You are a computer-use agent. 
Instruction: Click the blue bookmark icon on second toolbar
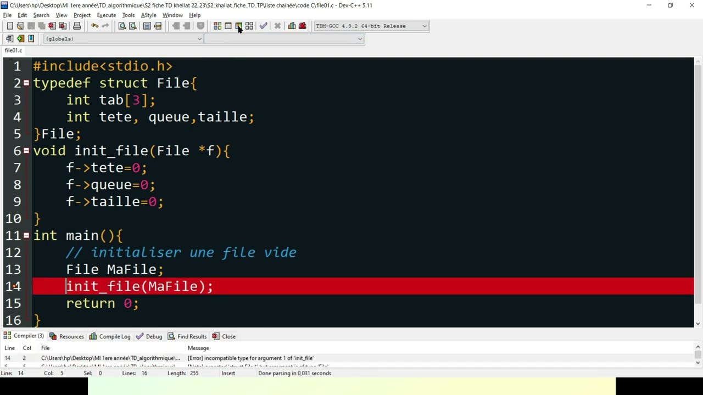coord(31,38)
